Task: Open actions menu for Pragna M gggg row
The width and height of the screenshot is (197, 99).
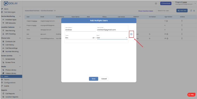Action: [182, 25]
